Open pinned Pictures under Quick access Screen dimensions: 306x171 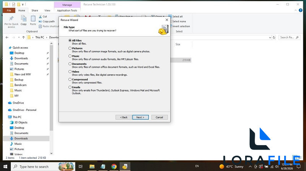point(19,69)
